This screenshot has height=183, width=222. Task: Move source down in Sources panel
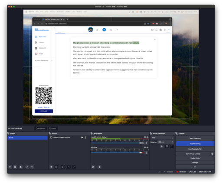click(74, 167)
